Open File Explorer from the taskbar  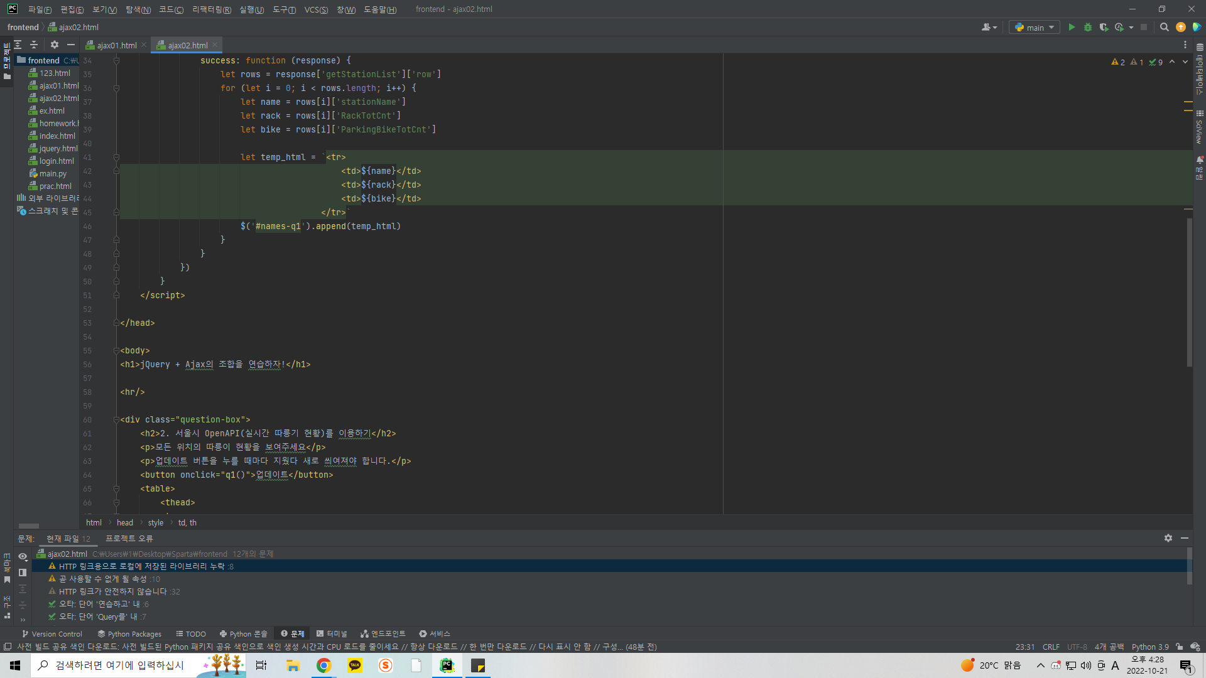pos(293,665)
